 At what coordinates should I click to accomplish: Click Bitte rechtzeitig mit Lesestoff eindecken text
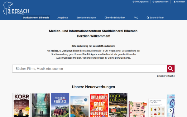point(93,46)
